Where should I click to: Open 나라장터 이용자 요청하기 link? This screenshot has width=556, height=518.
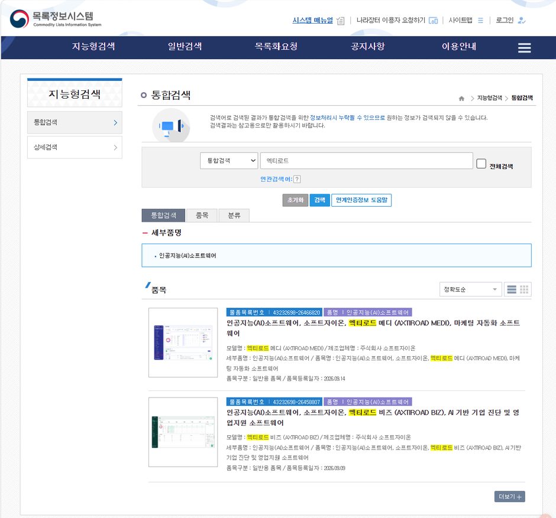pyautogui.click(x=390, y=20)
